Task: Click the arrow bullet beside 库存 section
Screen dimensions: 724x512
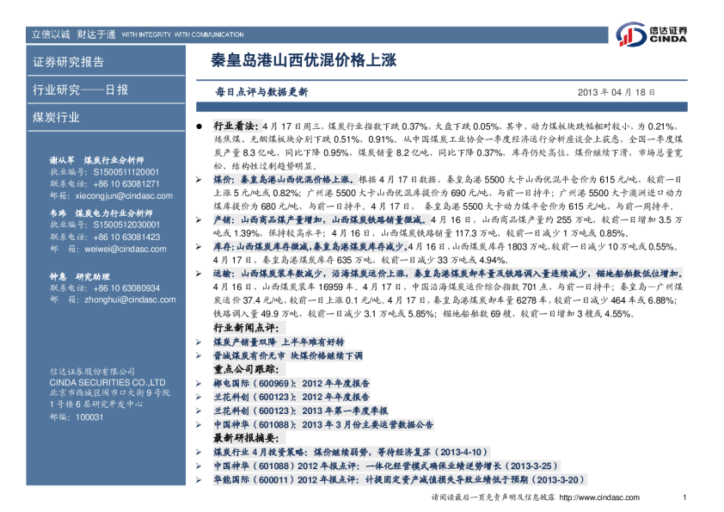Action: 200,246
